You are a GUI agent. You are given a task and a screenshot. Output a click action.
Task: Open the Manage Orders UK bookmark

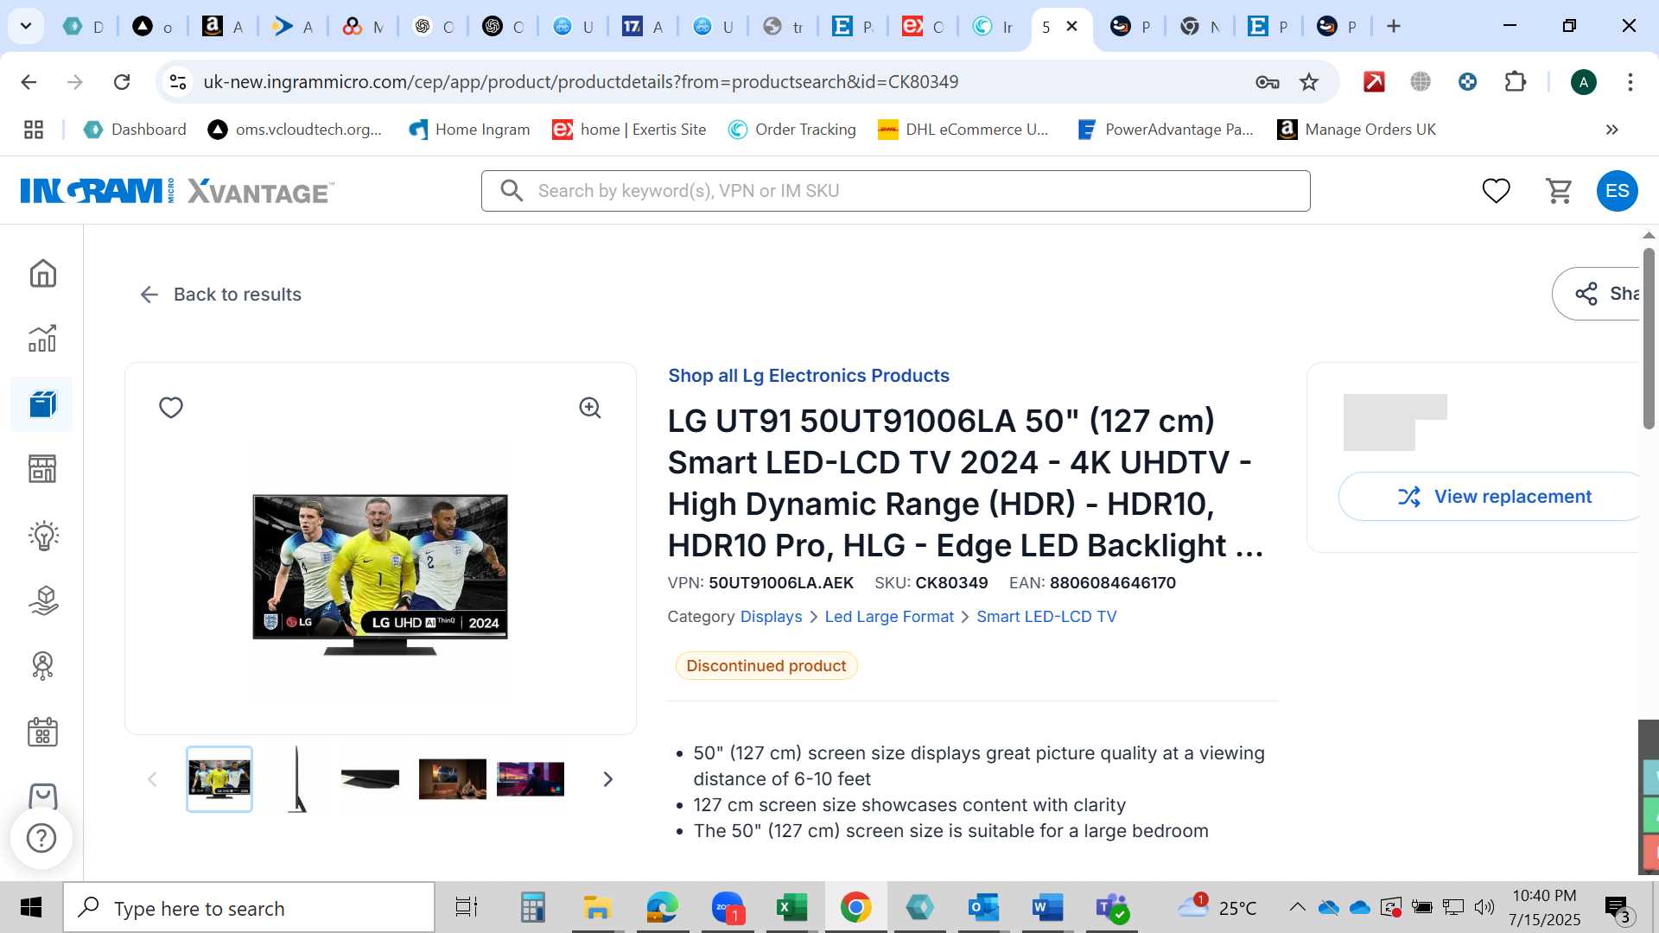click(x=1357, y=130)
